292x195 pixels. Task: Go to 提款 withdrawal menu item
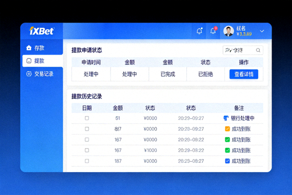pos(42,61)
